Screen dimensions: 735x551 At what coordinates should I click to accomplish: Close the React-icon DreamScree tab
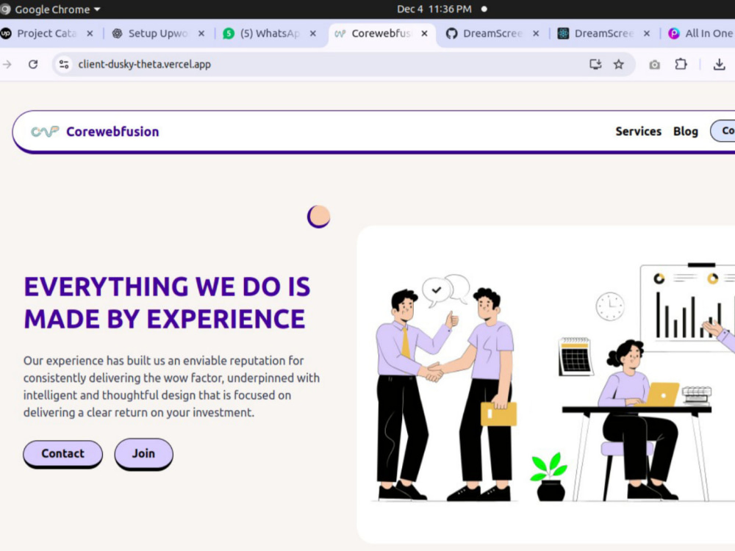(x=646, y=34)
